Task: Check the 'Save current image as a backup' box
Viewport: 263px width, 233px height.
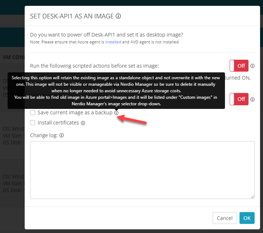Action: (33, 113)
